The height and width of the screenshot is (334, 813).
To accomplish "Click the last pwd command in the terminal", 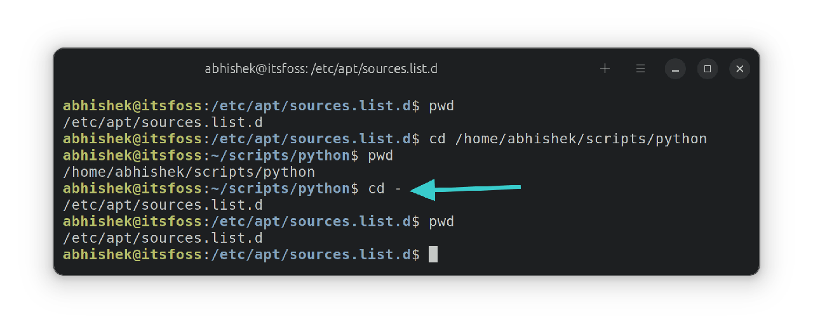I will pyautogui.click(x=441, y=222).
